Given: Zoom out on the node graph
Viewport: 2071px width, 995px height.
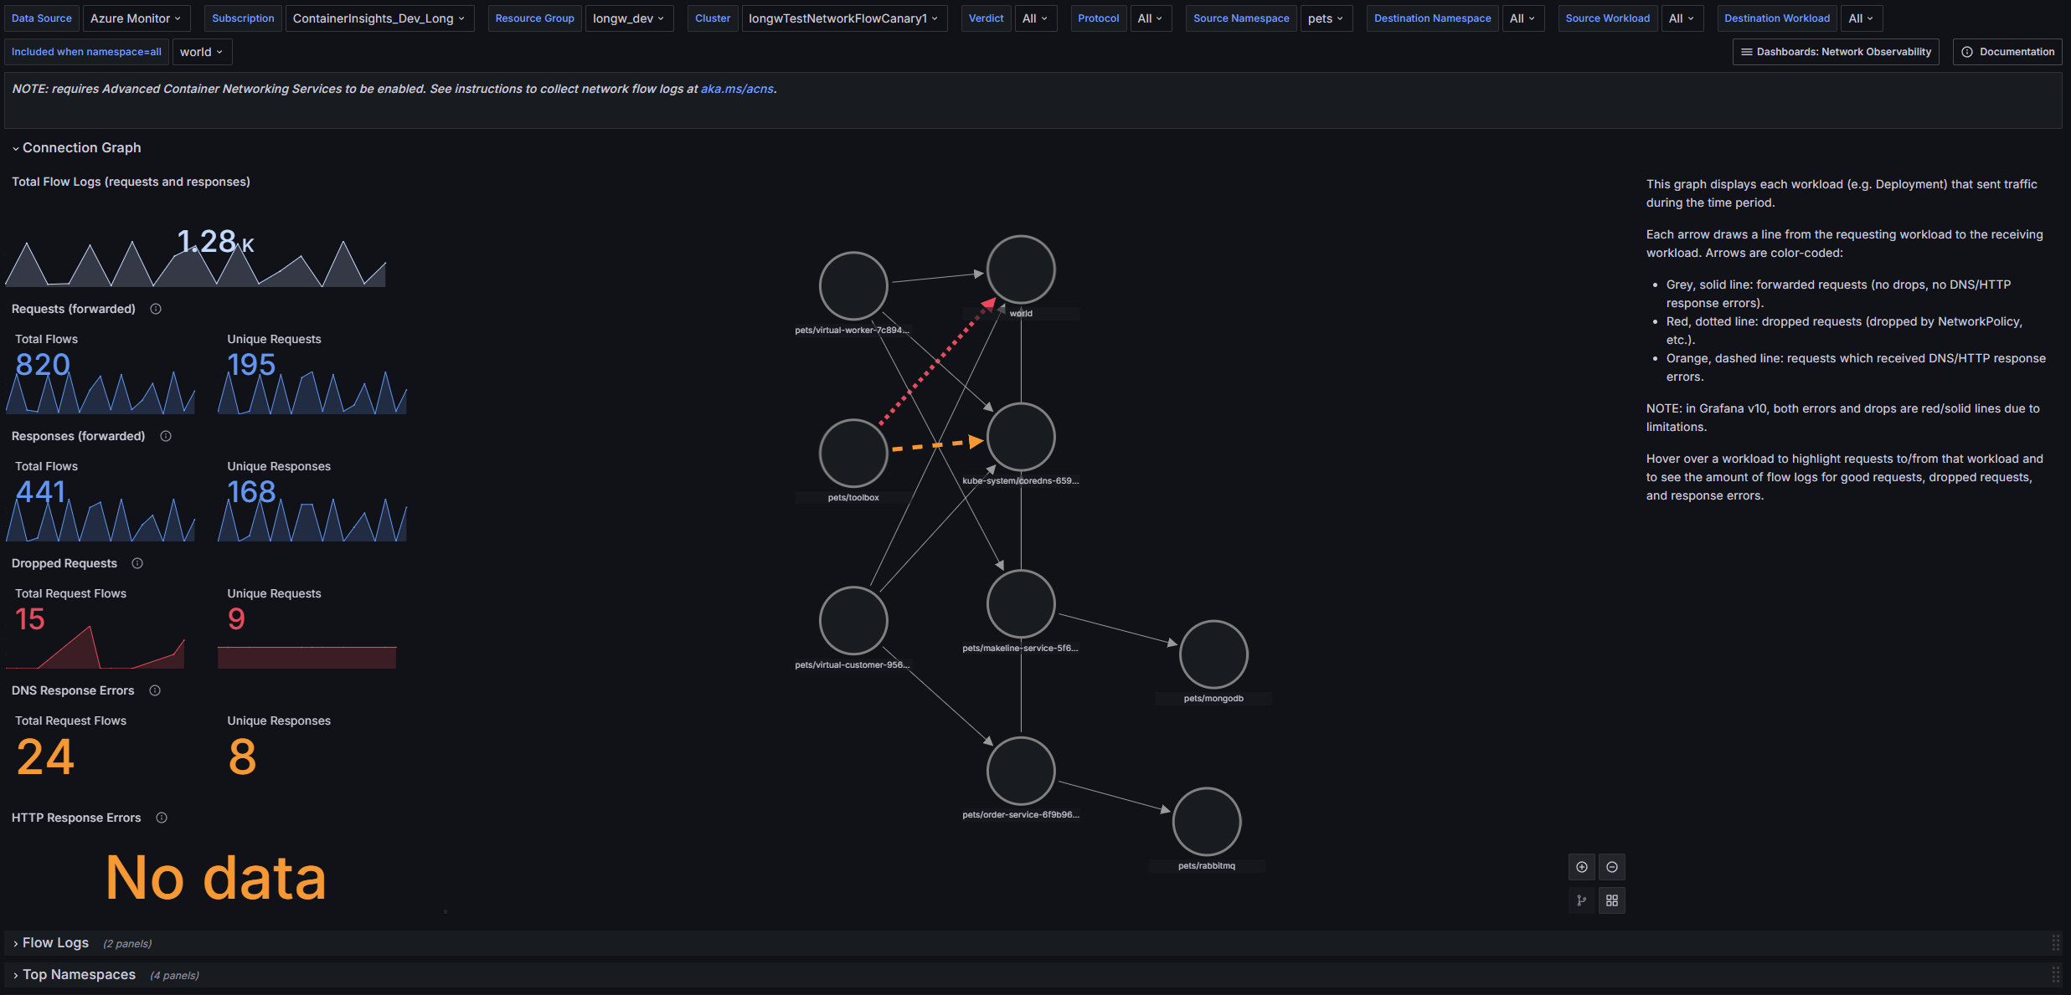Looking at the screenshot, I should (x=1611, y=867).
